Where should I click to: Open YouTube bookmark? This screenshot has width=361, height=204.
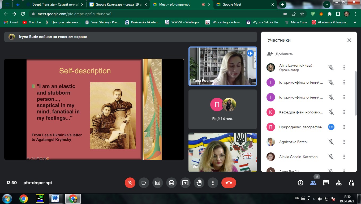(32, 22)
